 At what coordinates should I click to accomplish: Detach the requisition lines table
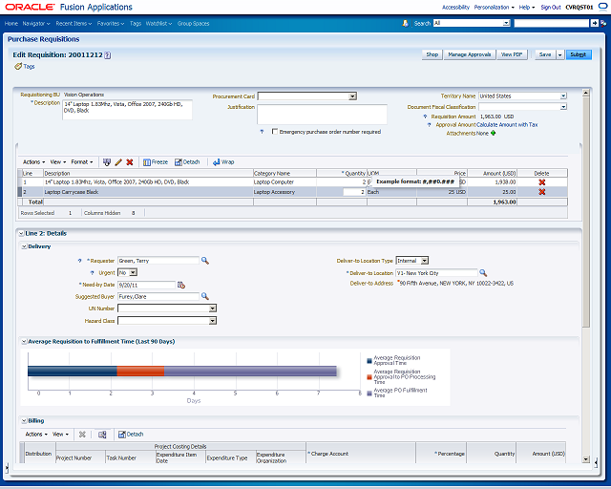pyautogui.click(x=187, y=162)
